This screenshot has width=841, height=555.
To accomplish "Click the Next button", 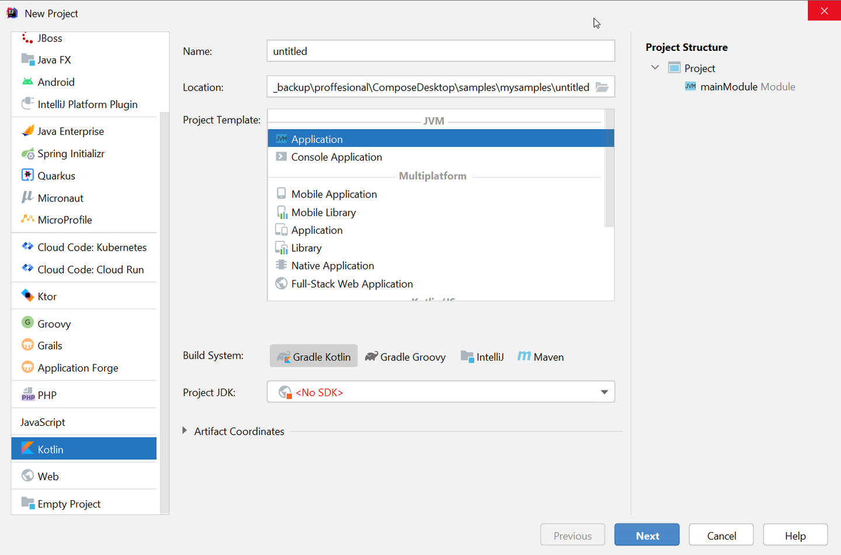I will coord(647,535).
